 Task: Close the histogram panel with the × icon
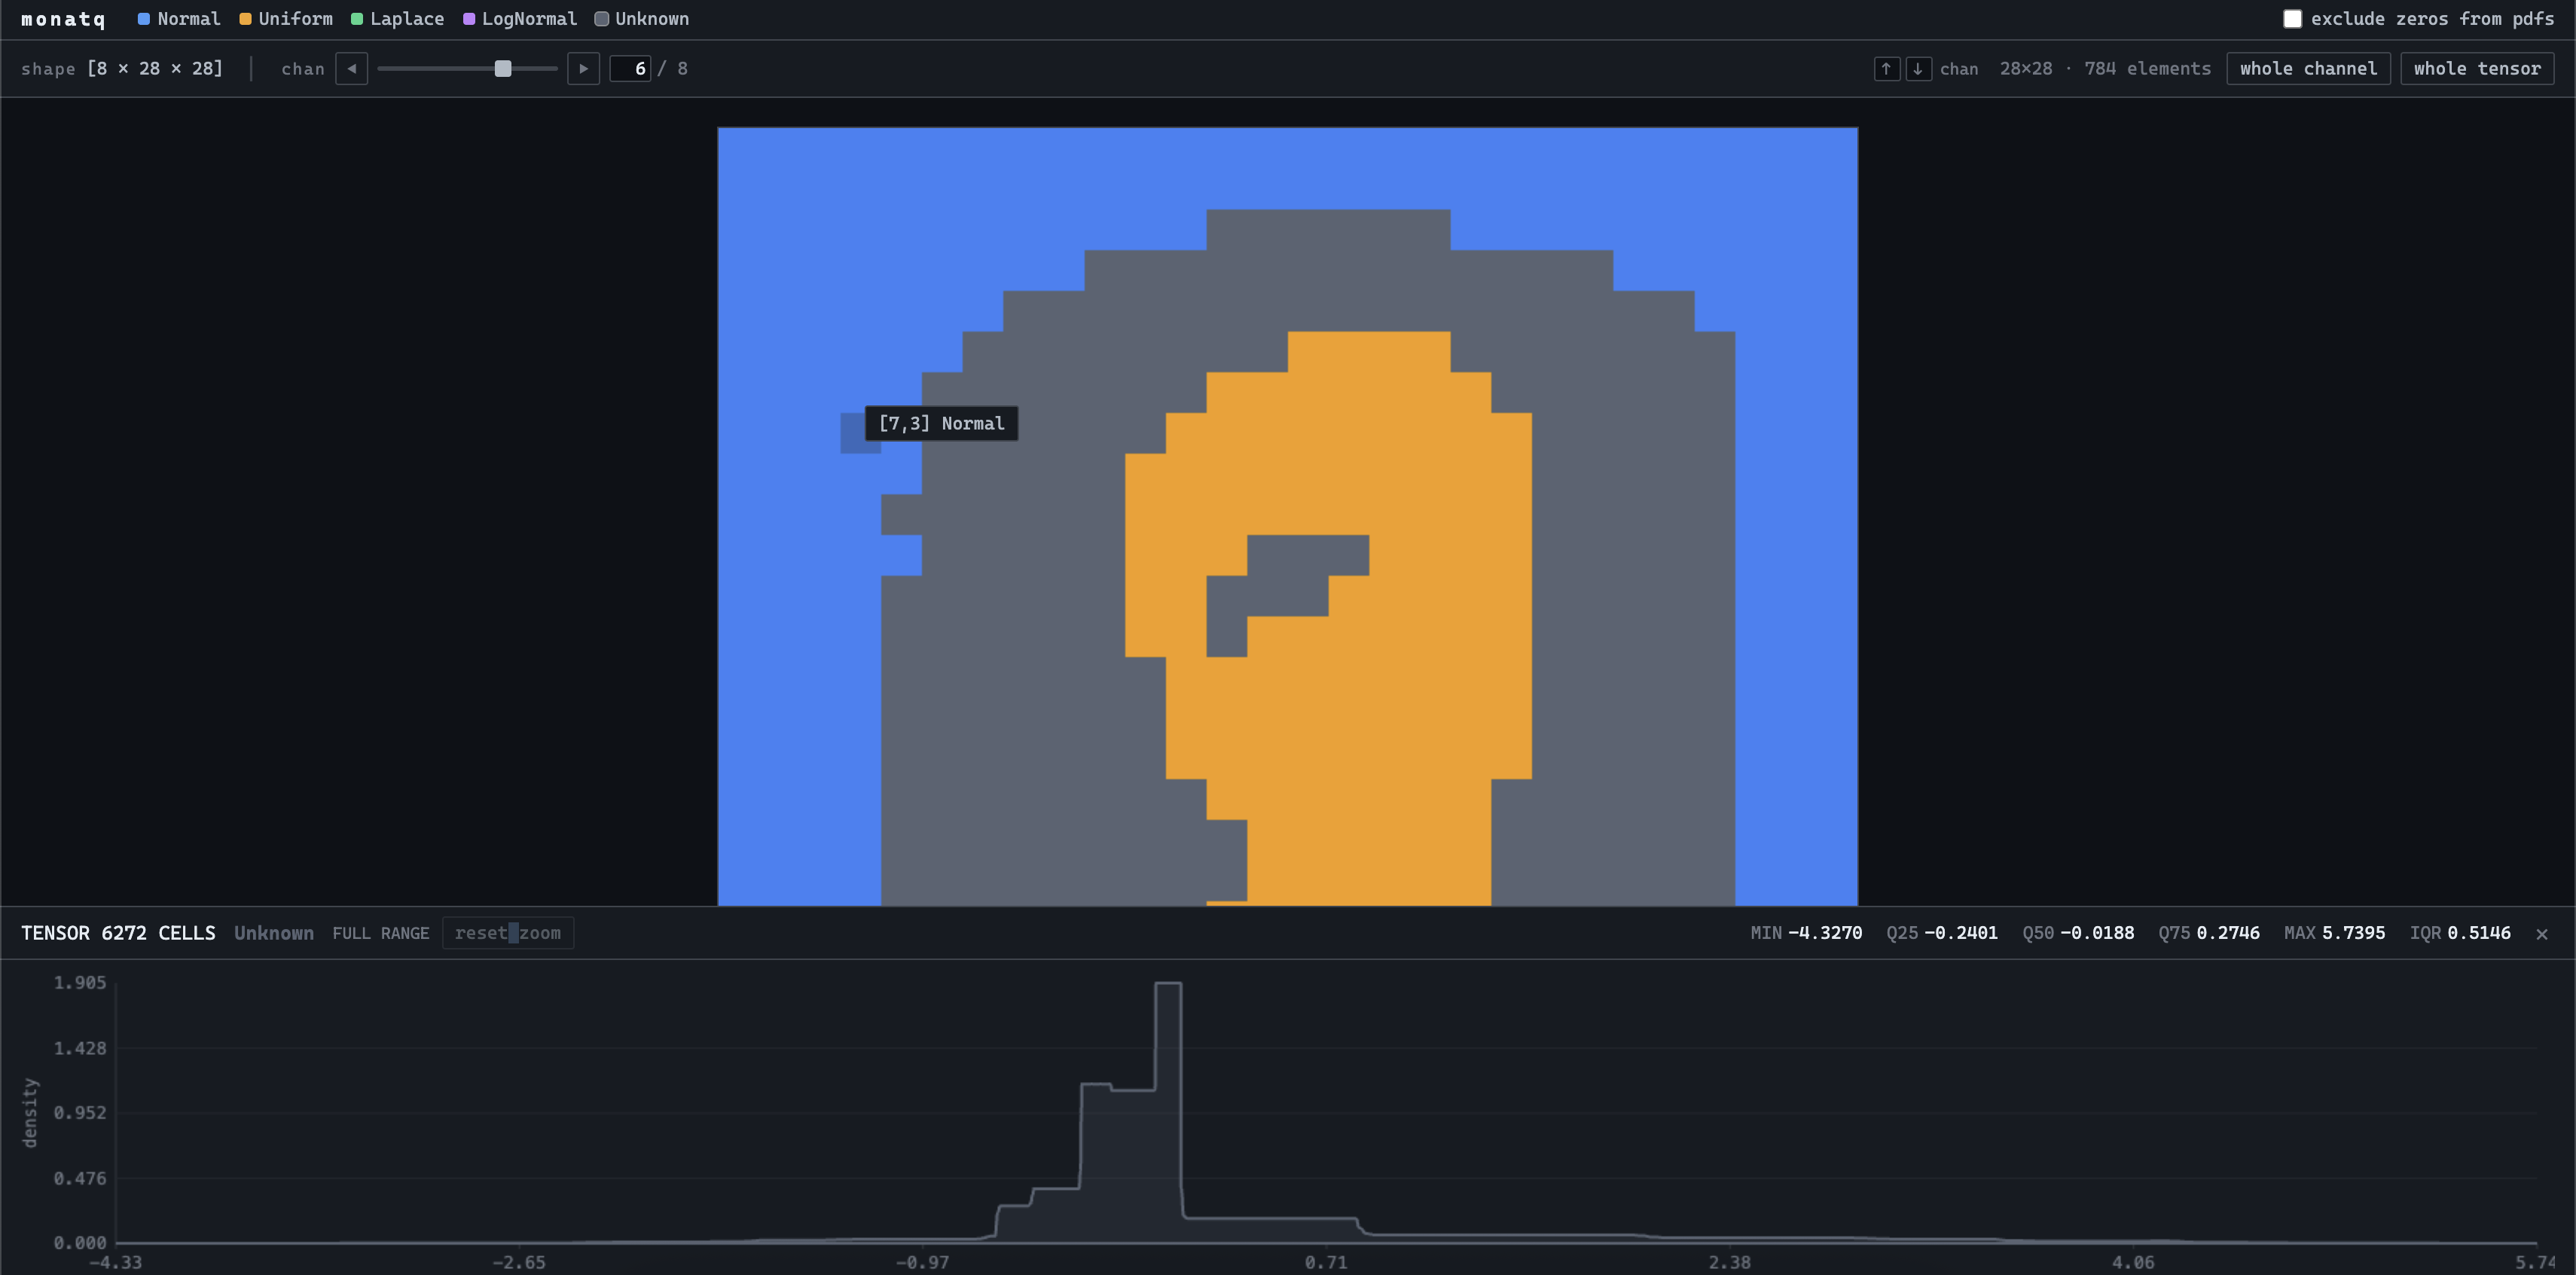[2542, 934]
